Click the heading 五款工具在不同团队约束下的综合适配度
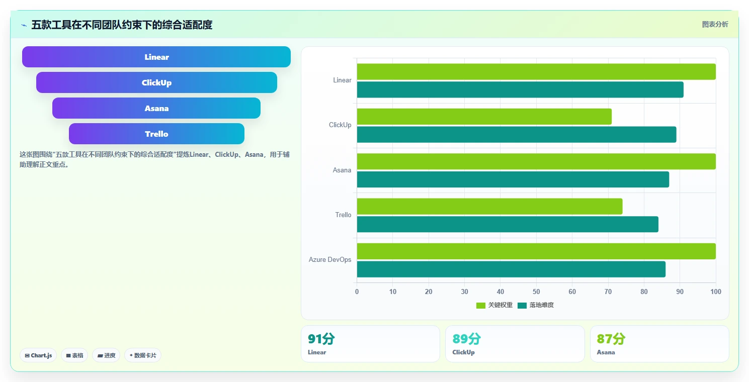This screenshot has height=382, width=749. click(x=122, y=25)
